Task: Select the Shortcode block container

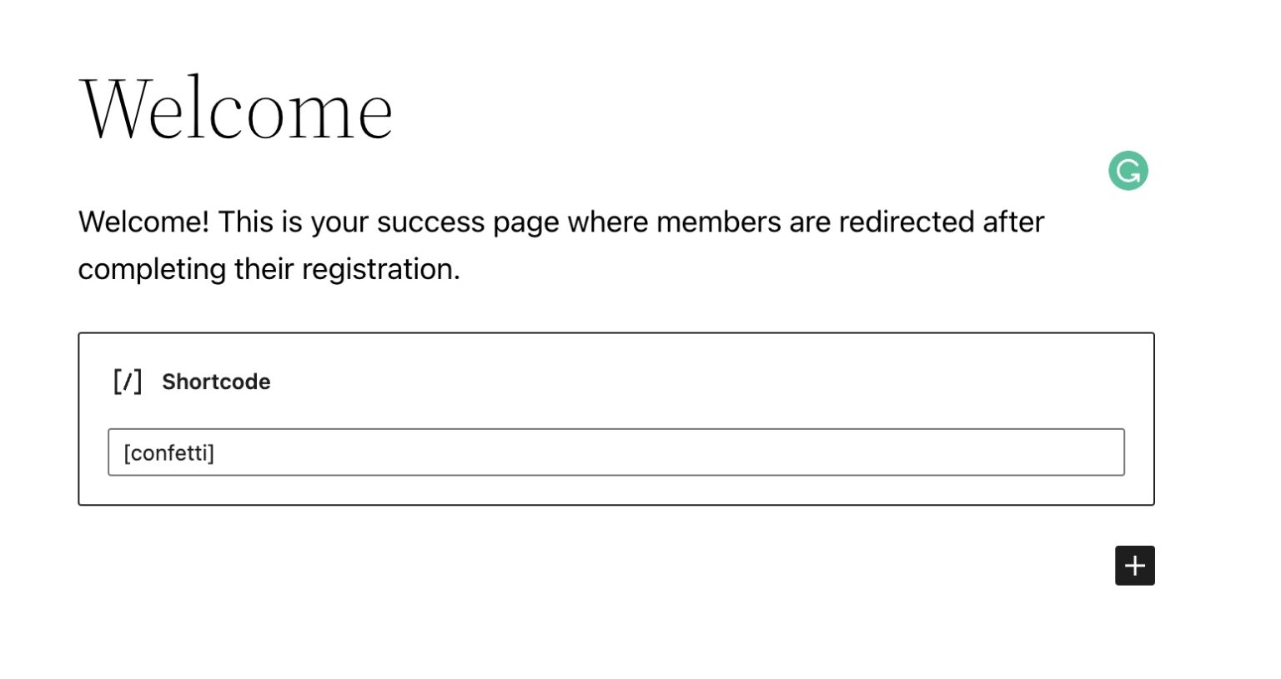Action: [x=615, y=417]
